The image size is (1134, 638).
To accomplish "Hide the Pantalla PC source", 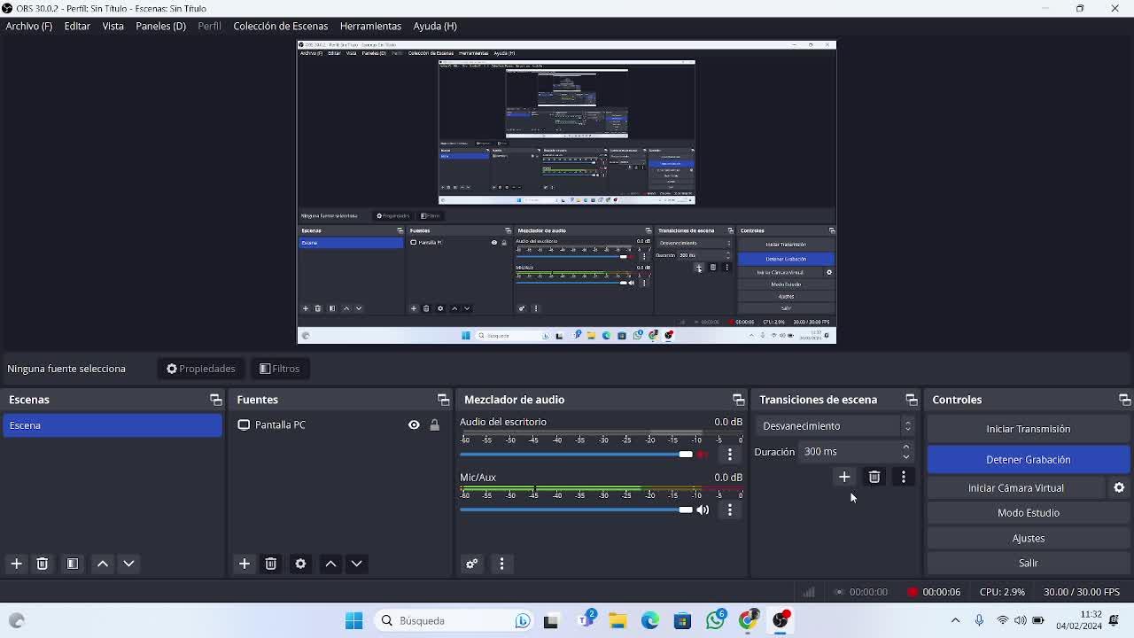I will coord(414,425).
